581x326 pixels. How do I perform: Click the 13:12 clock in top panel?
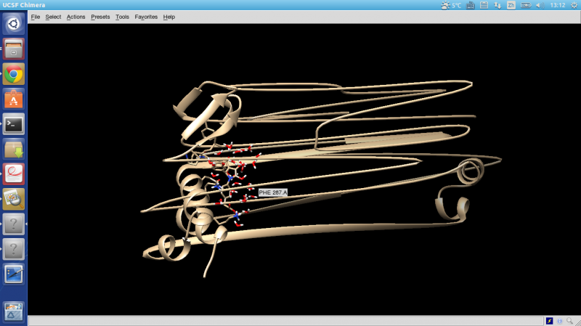558,5
